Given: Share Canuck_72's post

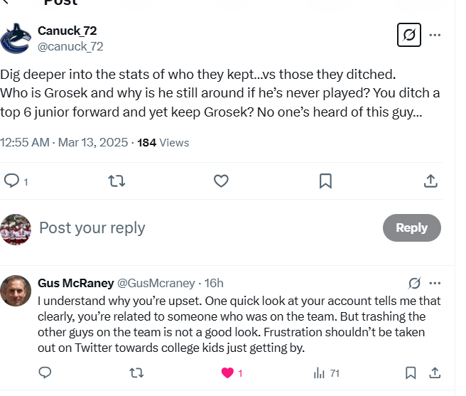Looking at the screenshot, I should click(x=430, y=181).
